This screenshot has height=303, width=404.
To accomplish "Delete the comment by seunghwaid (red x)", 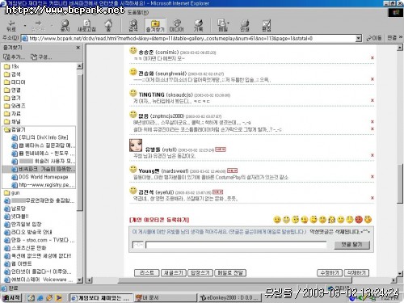I will click(x=372, y=79).
